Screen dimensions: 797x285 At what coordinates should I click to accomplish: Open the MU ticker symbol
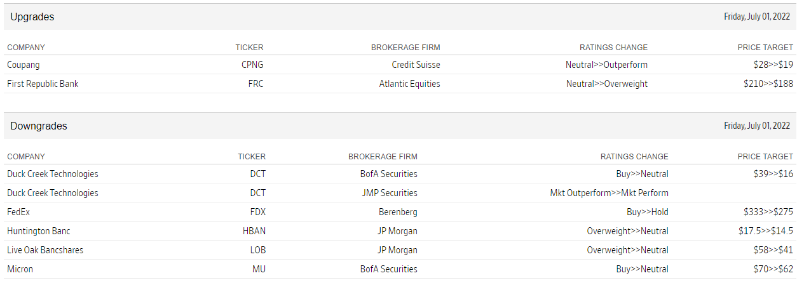259,269
